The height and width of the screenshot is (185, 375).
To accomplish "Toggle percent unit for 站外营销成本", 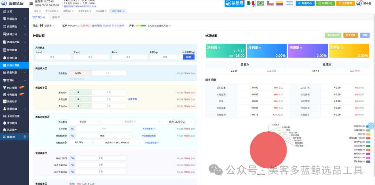I will point(72,171).
